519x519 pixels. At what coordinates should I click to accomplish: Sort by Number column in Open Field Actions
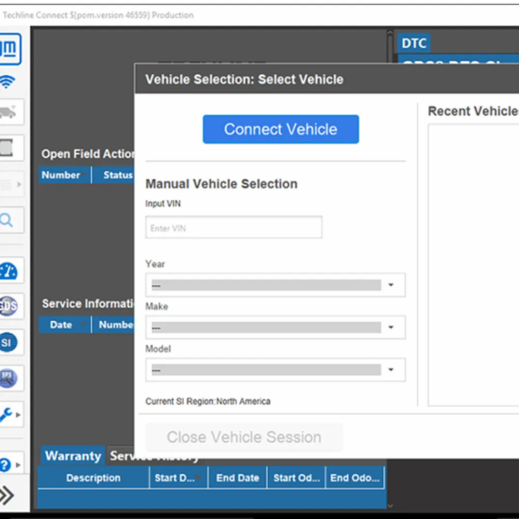(x=64, y=175)
